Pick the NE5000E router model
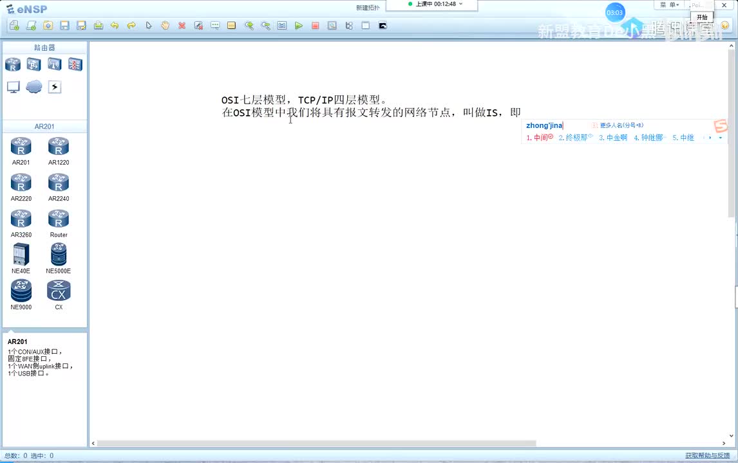This screenshot has height=463, width=738. pos(59,259)
